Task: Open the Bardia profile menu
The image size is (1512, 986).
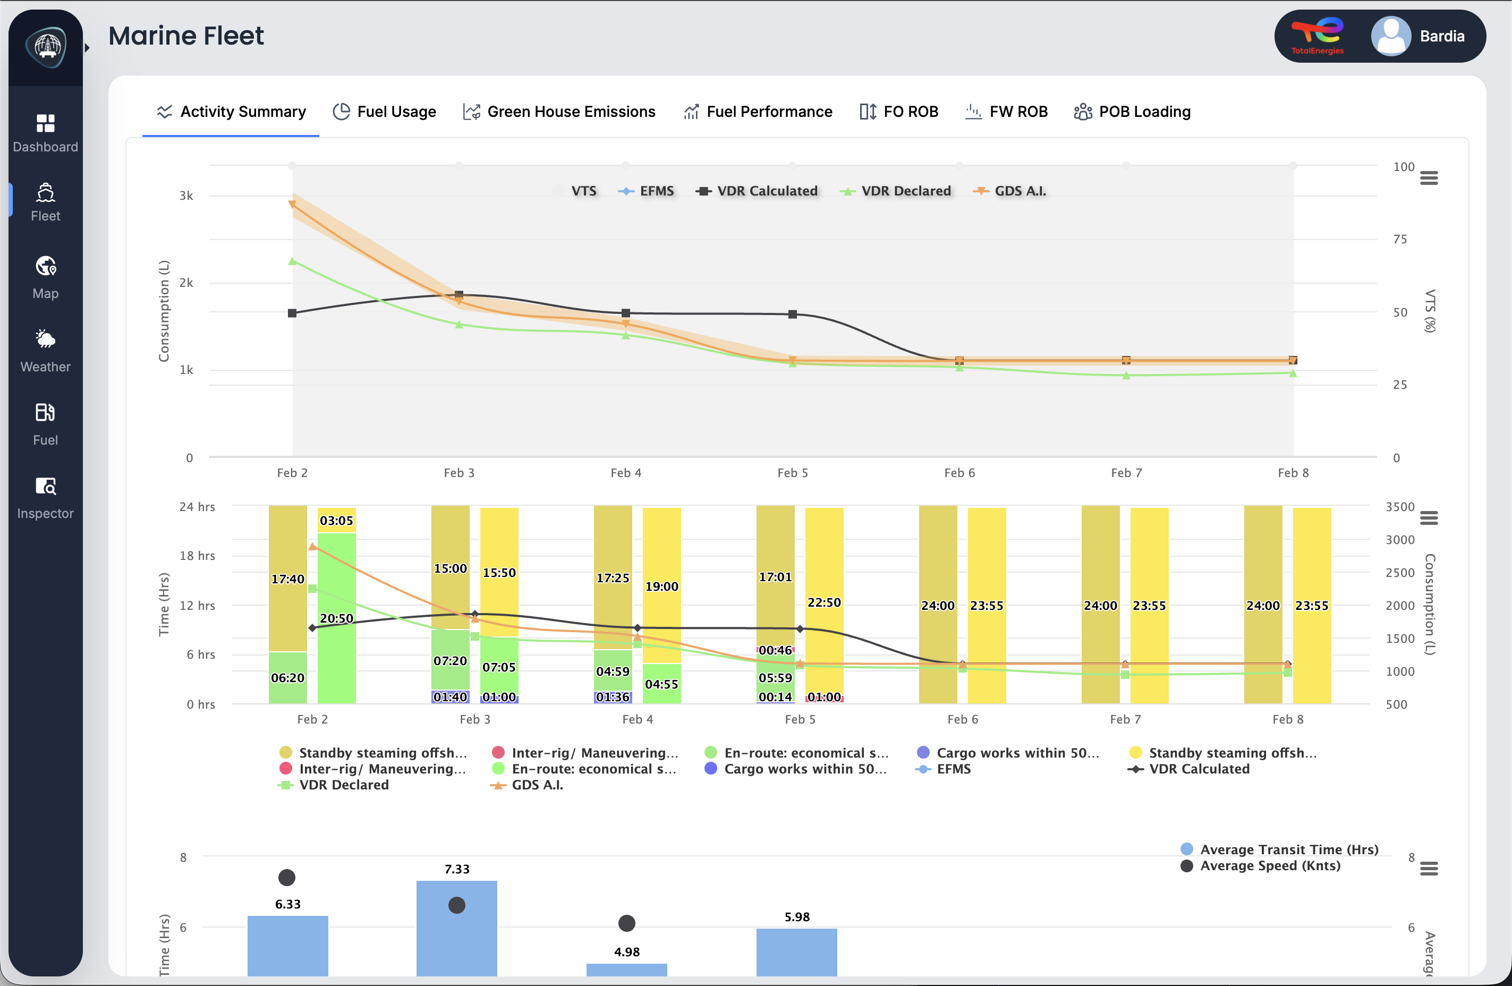Action: coord(1423,36)
